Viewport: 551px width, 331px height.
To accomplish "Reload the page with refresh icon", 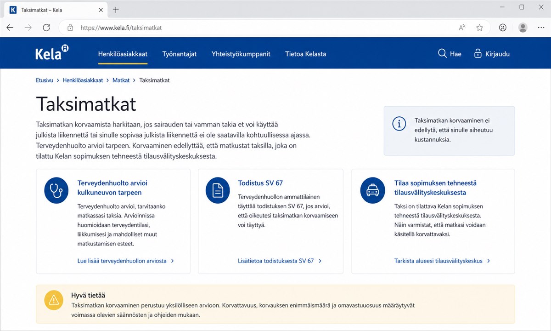I will pos(46,28).
